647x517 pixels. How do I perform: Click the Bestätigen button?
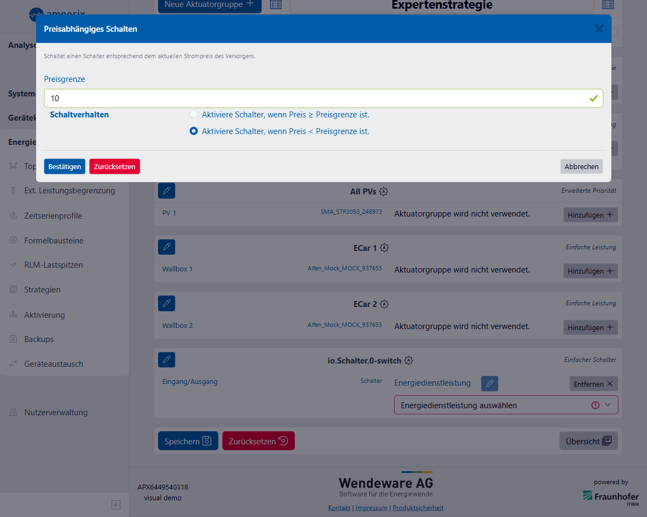click(65, 166)
